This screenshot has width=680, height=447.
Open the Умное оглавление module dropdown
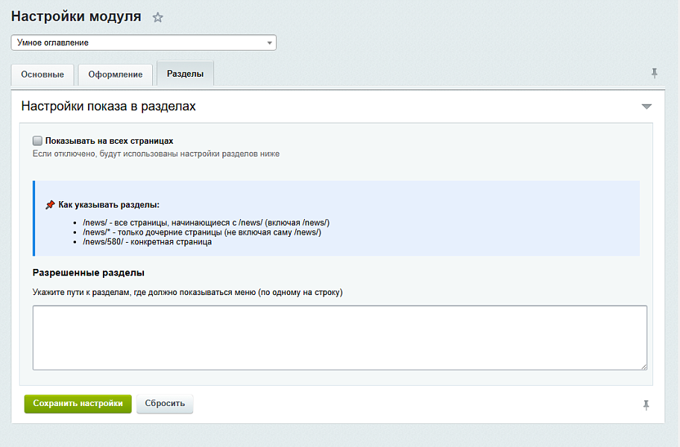coord(143,42)
